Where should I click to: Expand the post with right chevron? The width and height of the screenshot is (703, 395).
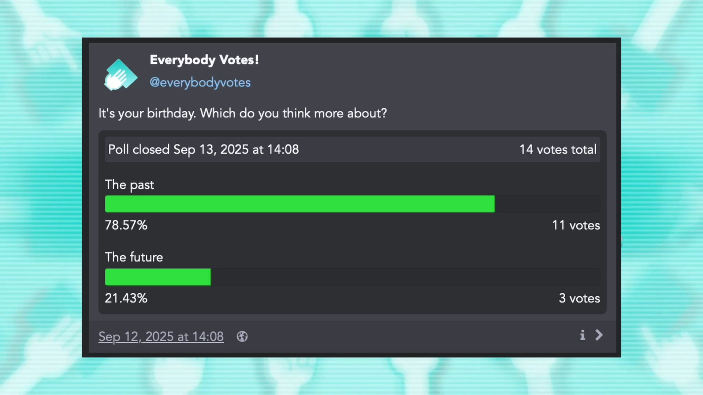point(599,335)
